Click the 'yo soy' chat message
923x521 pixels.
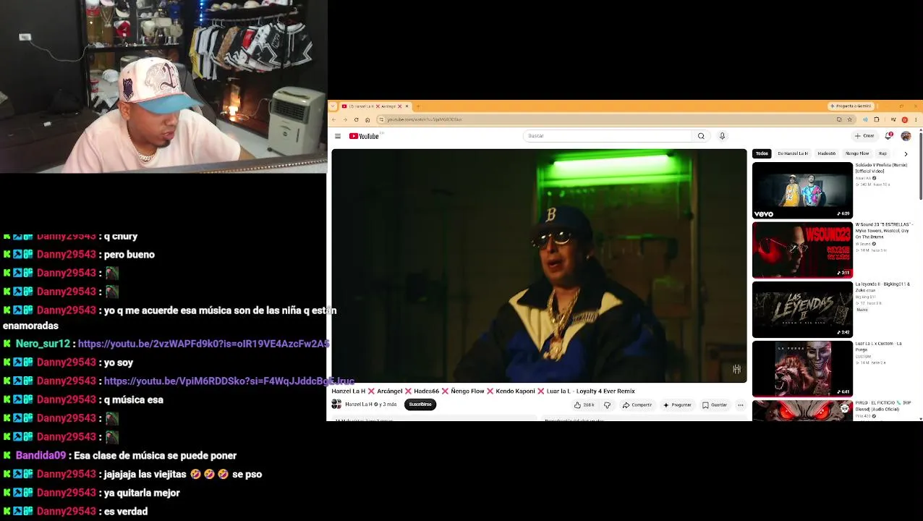119,363
